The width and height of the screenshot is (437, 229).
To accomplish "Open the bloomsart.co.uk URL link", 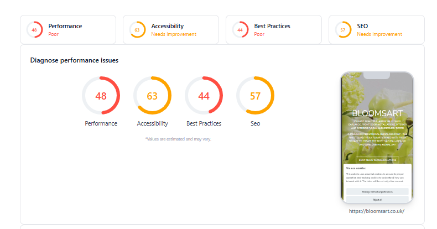I will (377, 211).
